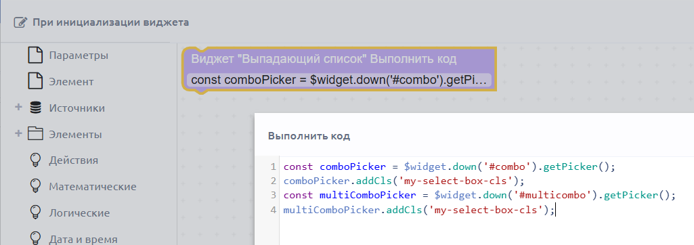This screenshot has height=245, width=694.
Task: Expand the Источники category with plus sign
Action: tap(18, 108)
